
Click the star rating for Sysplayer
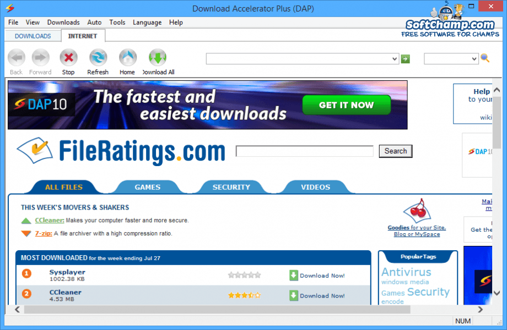(x=245, y=275)
